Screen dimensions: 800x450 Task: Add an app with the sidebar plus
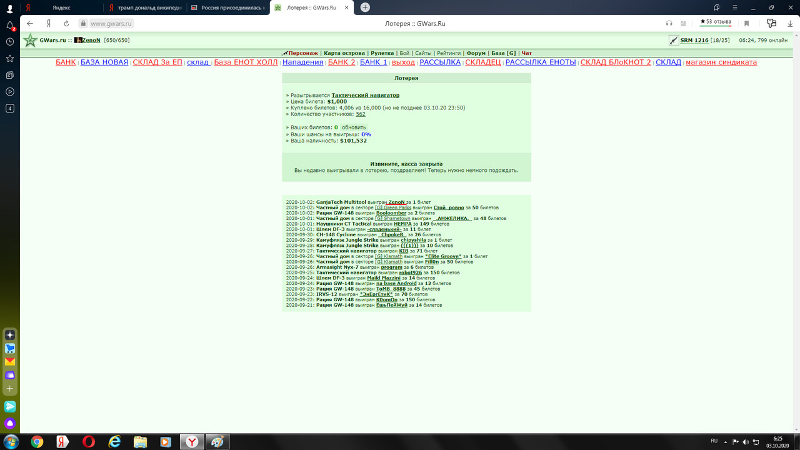tap(10, 389)
